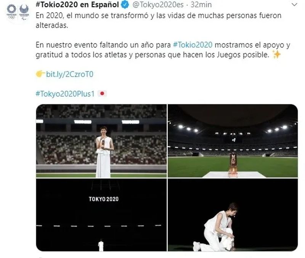Click the #Tokyo2020Plus1 hashtag
Image resolution: width=305 pixels, height=258 pixels.
click(x=65, y=94)
